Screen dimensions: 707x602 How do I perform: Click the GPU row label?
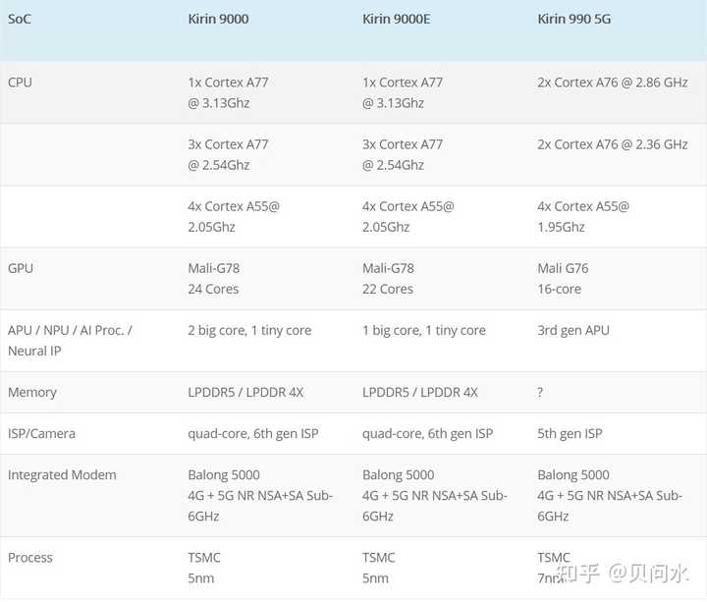point(20,268)
